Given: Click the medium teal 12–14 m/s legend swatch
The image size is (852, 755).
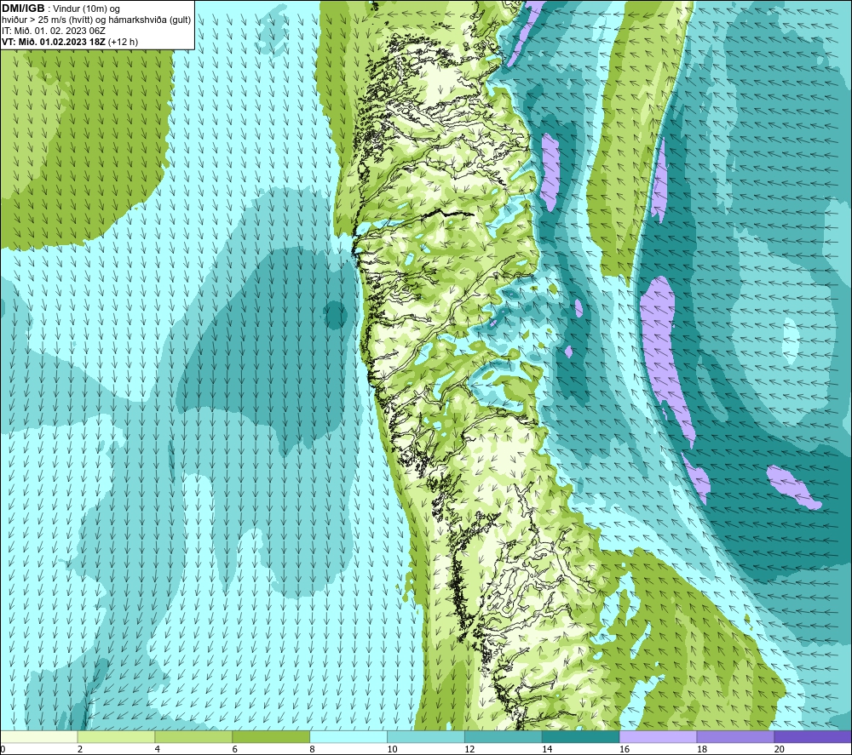Looking at the screenshot, I should pyautogui.click(x=504, y=737).
